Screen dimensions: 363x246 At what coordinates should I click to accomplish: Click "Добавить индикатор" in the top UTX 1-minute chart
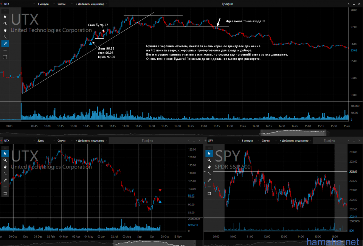coord(91,4)
